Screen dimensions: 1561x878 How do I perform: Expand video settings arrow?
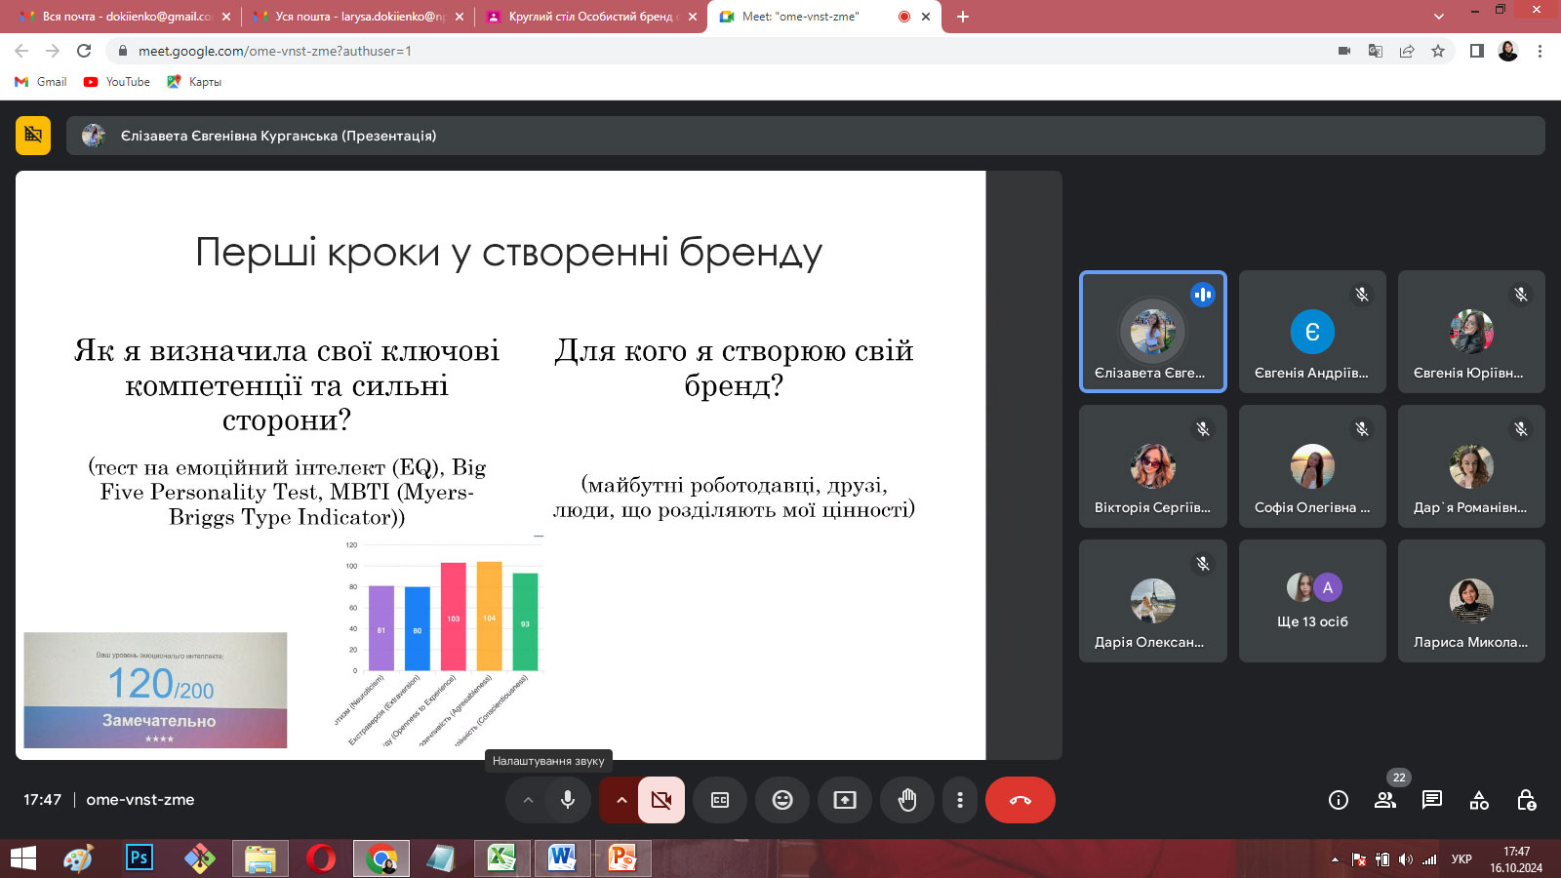[x=620, y=800]
